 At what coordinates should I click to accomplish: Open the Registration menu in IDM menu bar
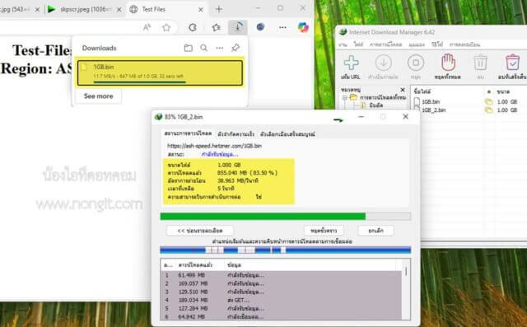click(x=464, y=44)
